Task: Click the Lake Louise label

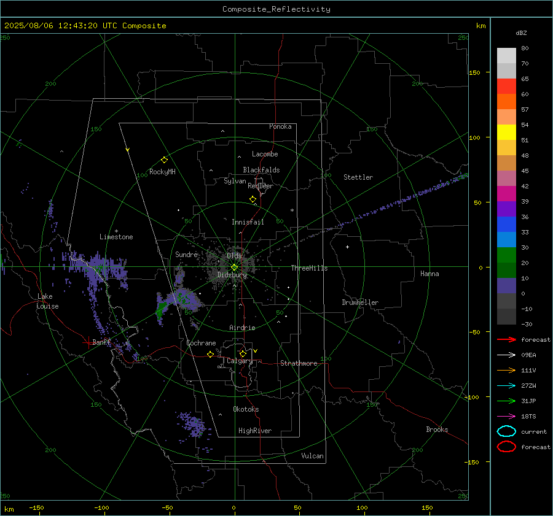Action: (47, 301)
